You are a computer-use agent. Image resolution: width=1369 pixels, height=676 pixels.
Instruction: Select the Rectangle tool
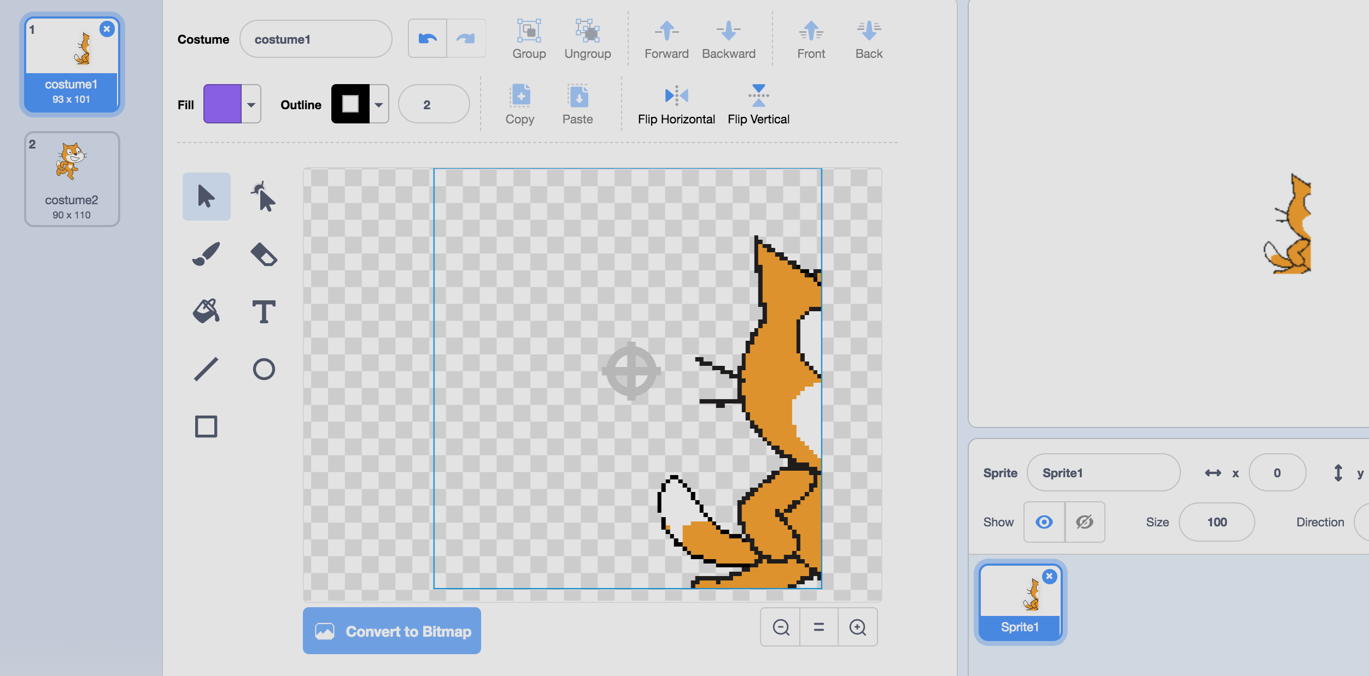(x=207, y=426)
